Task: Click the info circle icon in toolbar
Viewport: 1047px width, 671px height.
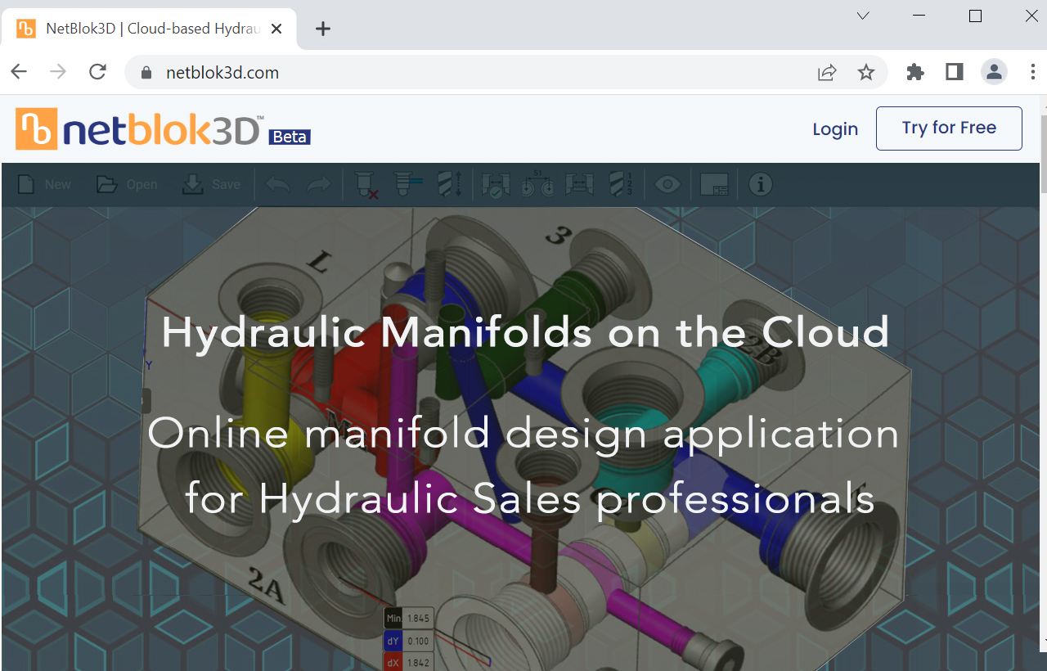Action: (x=761, y=185)
